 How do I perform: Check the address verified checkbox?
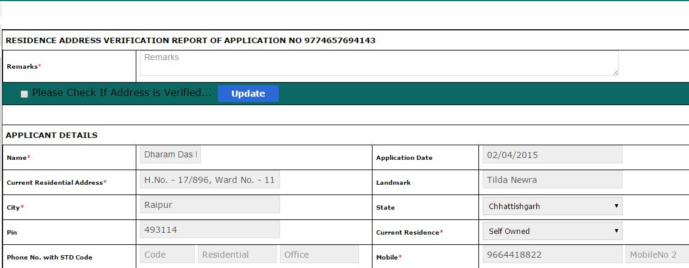[24, 94]
